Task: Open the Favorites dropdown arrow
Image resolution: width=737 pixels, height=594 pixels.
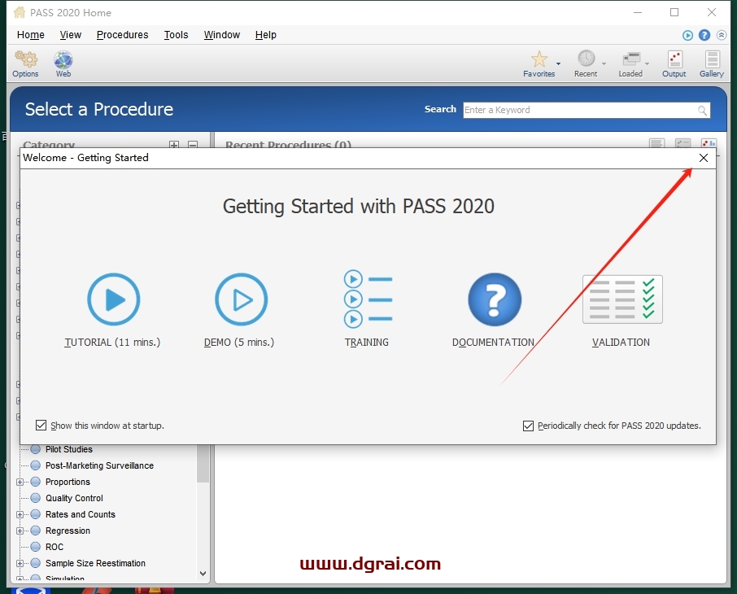Action: [x=558, y=63]
